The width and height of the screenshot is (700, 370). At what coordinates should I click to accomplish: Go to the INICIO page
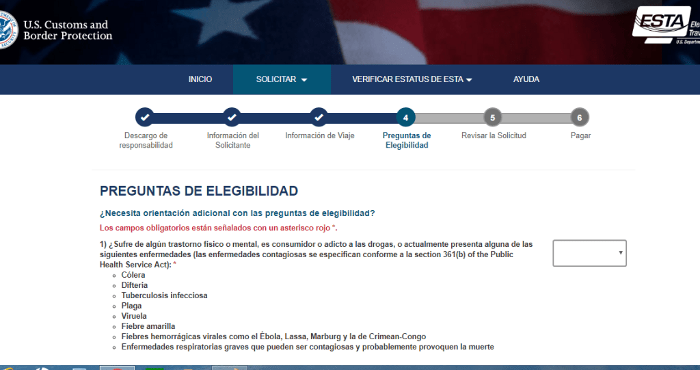pyautogui.click(x=200, y=79)
